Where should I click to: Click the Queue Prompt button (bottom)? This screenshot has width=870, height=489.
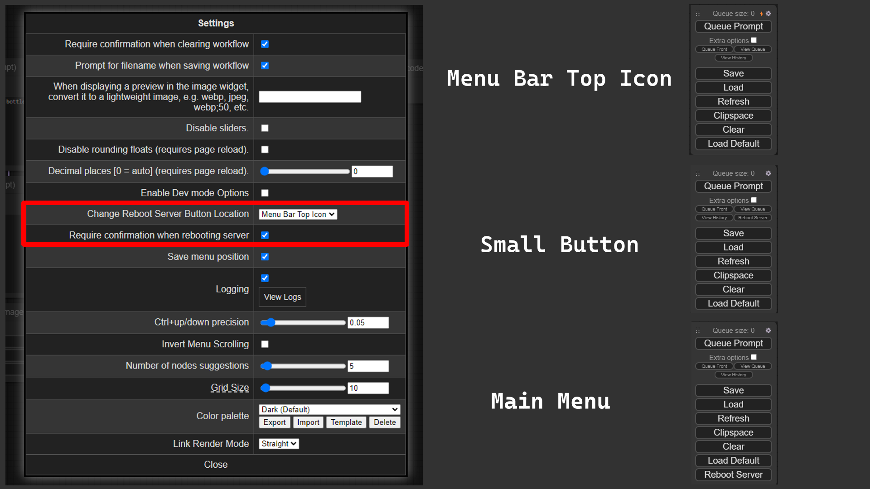[733, 343]
